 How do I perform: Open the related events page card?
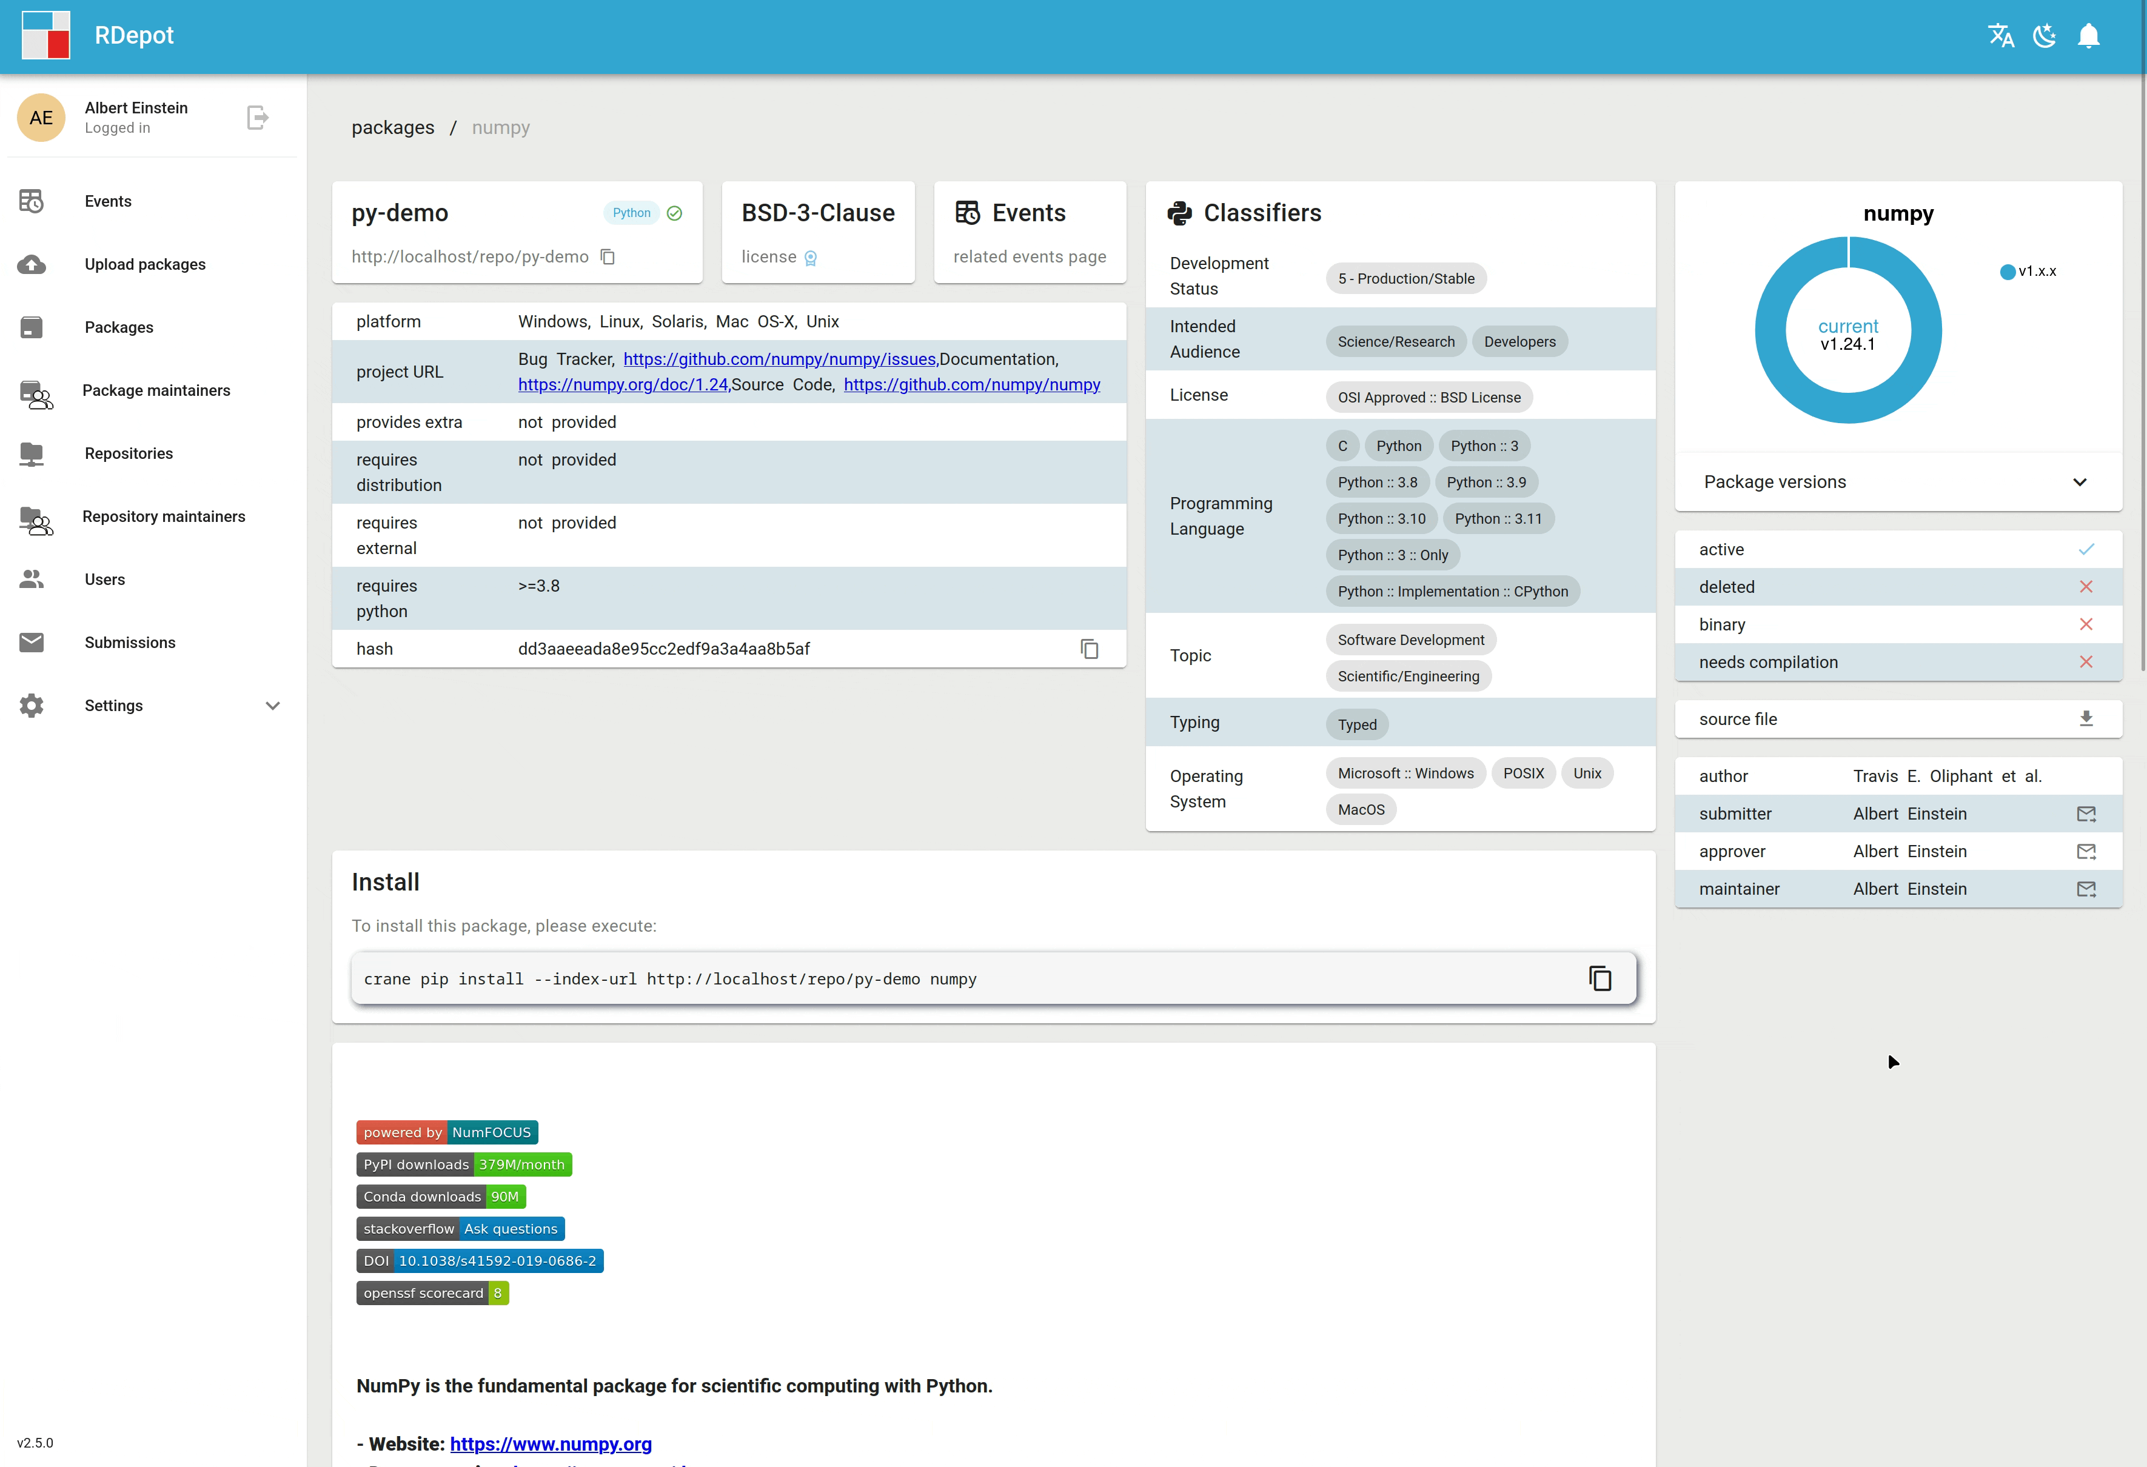pyautogui.click(x=1029, y=232)
